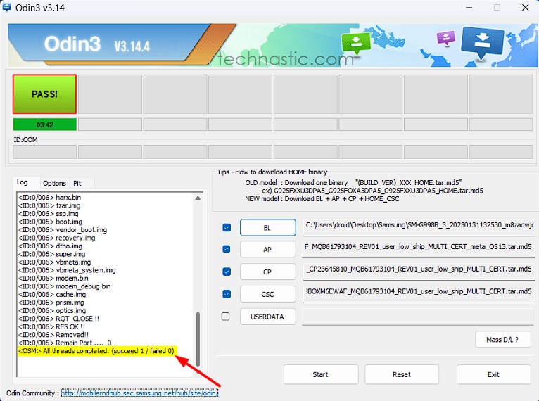Click the USERDATA file button
This screenshot has height=401, width=539.
pyautogui.click(x=267, y=317)
